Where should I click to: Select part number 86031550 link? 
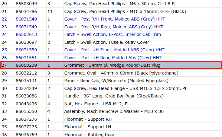coord(26,50)
